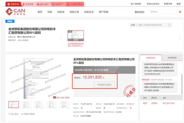Open the 司法拍卖 gavel tab

click(x=28, y=4)
